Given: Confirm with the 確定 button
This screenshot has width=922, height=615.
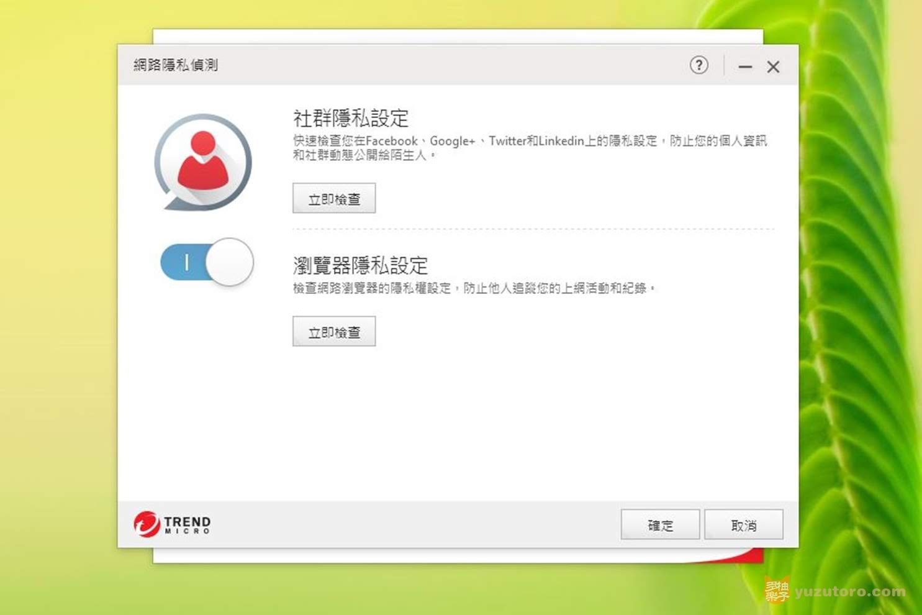Looking at the screenshot, I should [x=660, y=525].
